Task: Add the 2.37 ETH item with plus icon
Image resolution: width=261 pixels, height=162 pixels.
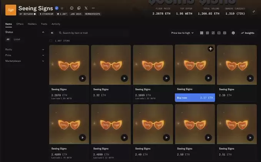Action: point(210,49)
